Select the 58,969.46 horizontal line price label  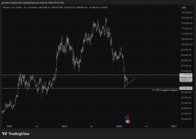186,88
